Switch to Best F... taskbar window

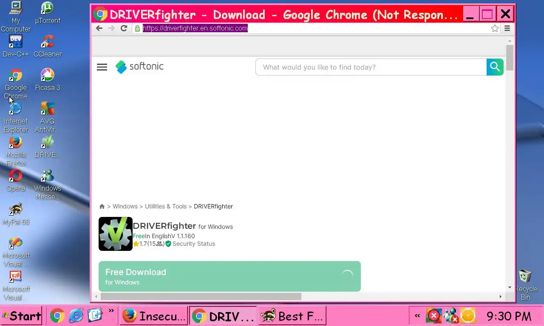(x=292, y=316)
